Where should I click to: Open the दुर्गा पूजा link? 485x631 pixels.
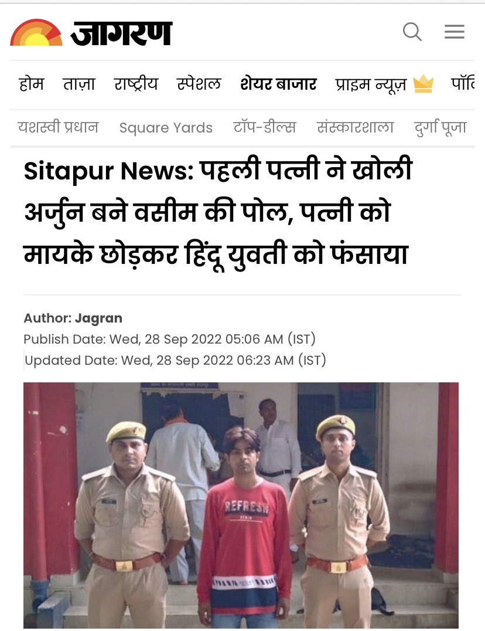[x=440, y=128]
